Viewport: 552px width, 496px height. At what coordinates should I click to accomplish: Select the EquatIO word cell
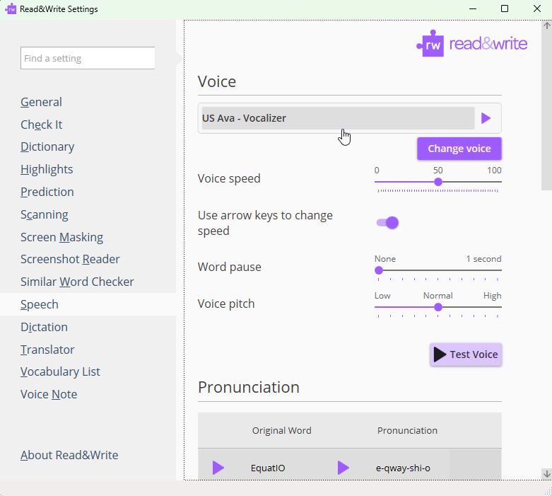point(268,468)
